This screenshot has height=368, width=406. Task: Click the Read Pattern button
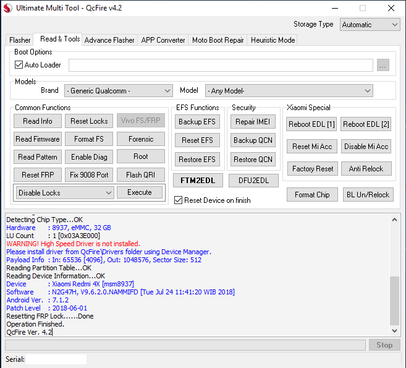(38, 157)
